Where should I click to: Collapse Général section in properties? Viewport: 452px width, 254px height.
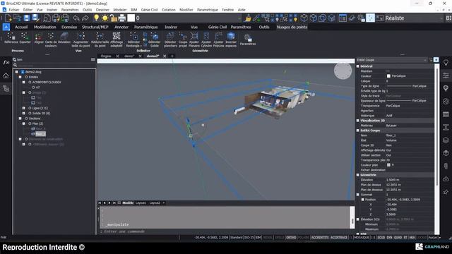(358, 66)
